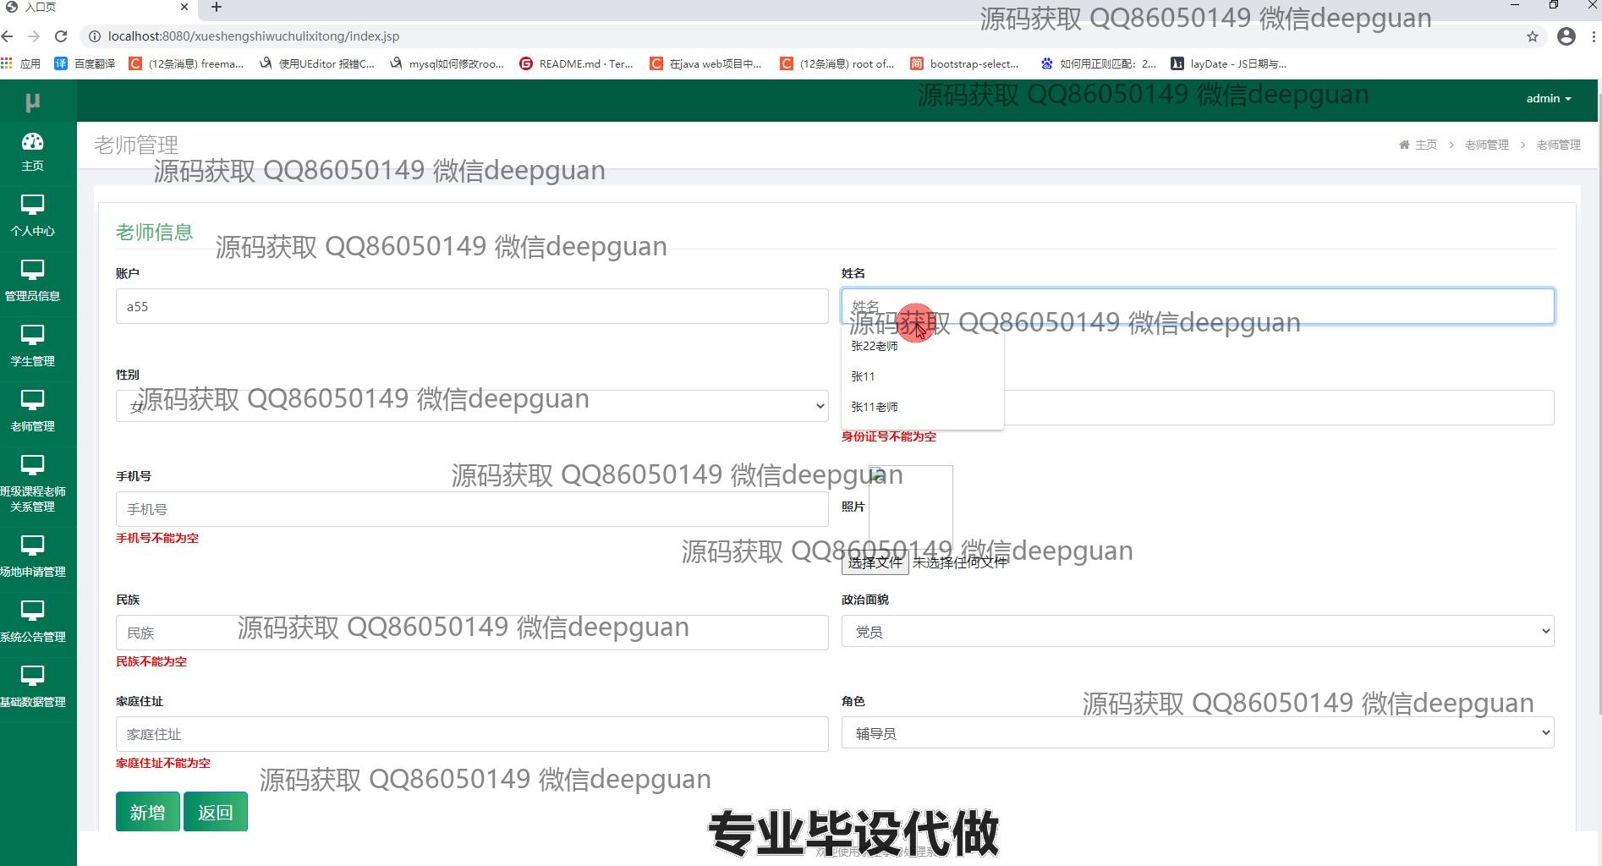
Task: Focus the 手机号 input field
Action: tap(471, 509)
